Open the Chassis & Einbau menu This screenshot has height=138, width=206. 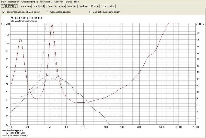click(x=29, y=2)
